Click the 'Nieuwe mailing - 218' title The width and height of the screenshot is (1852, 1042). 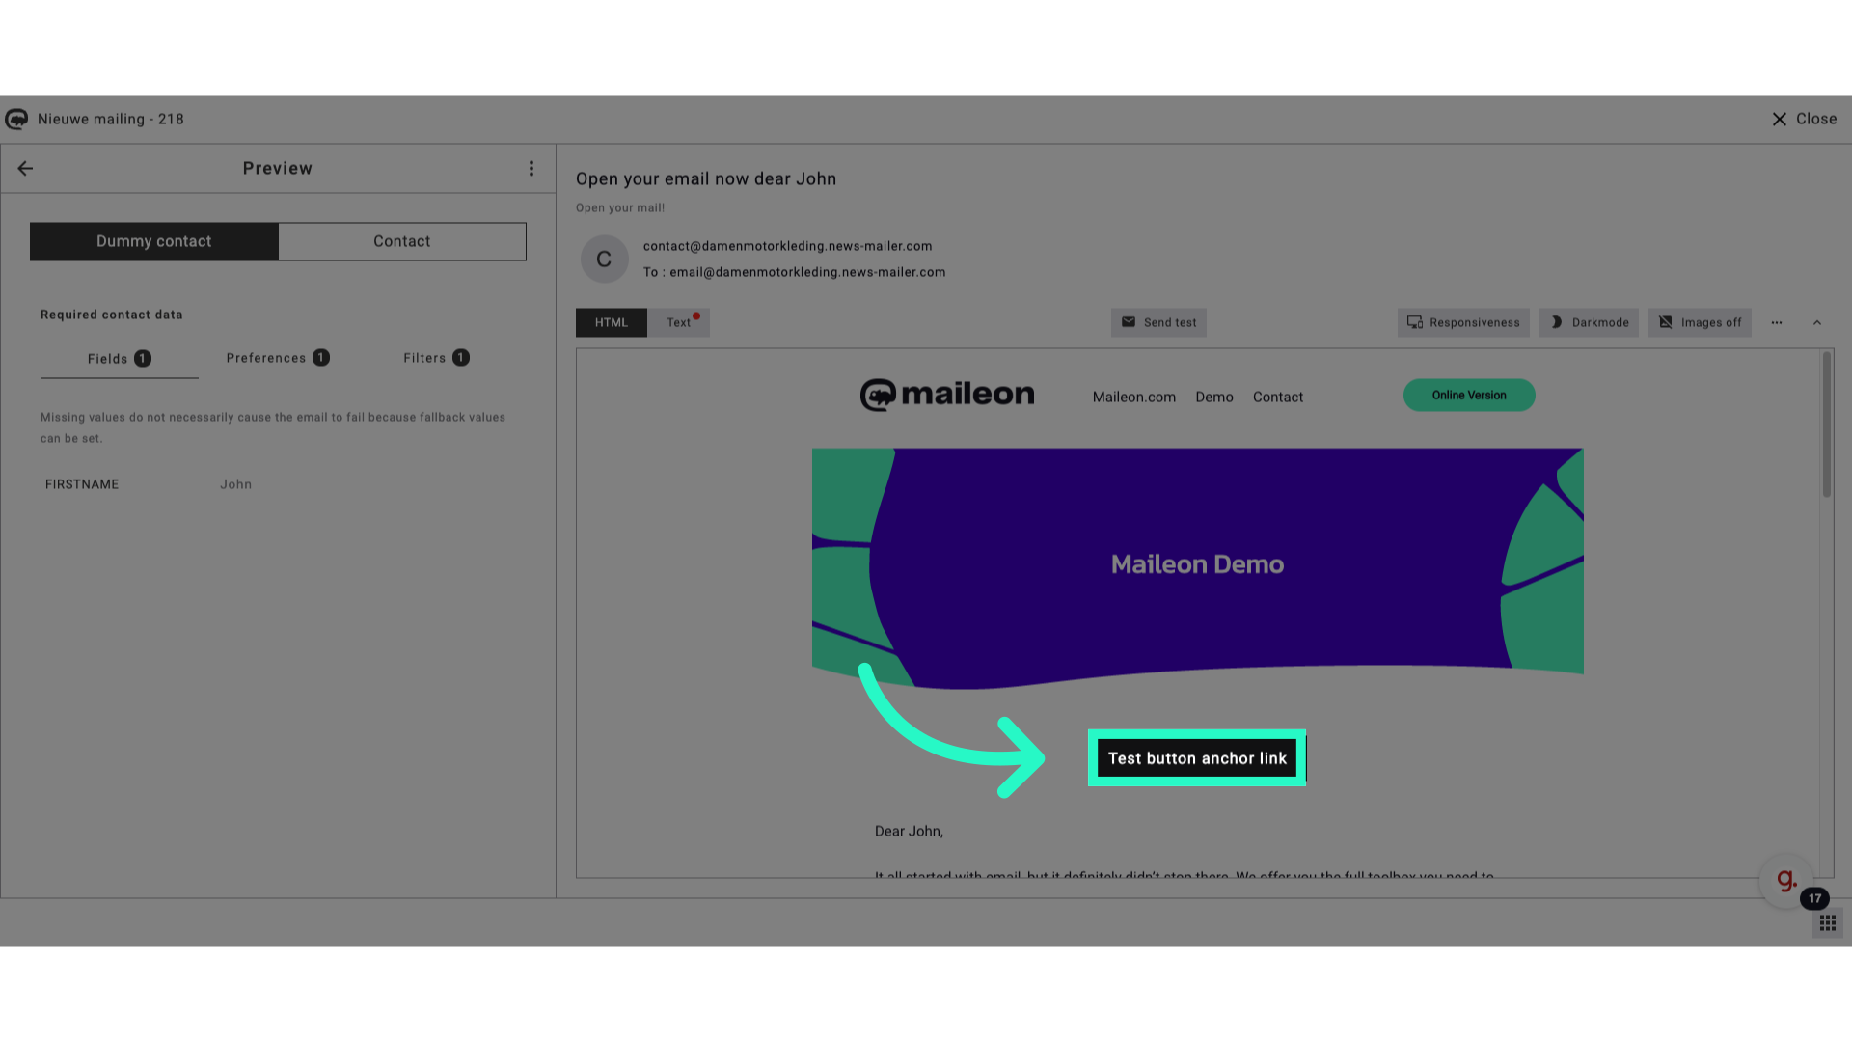tap(111, 119)
